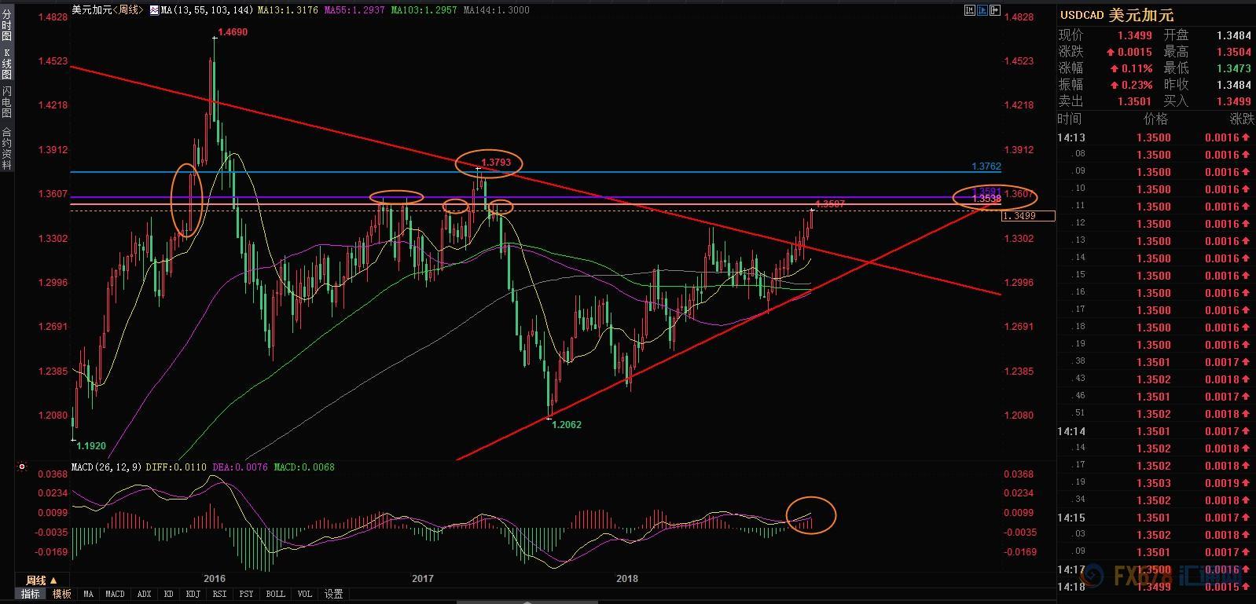The image size is (1256, 604).
Task: Click the MA indicator icon beside chart title
Action: (x=154, y=10)
